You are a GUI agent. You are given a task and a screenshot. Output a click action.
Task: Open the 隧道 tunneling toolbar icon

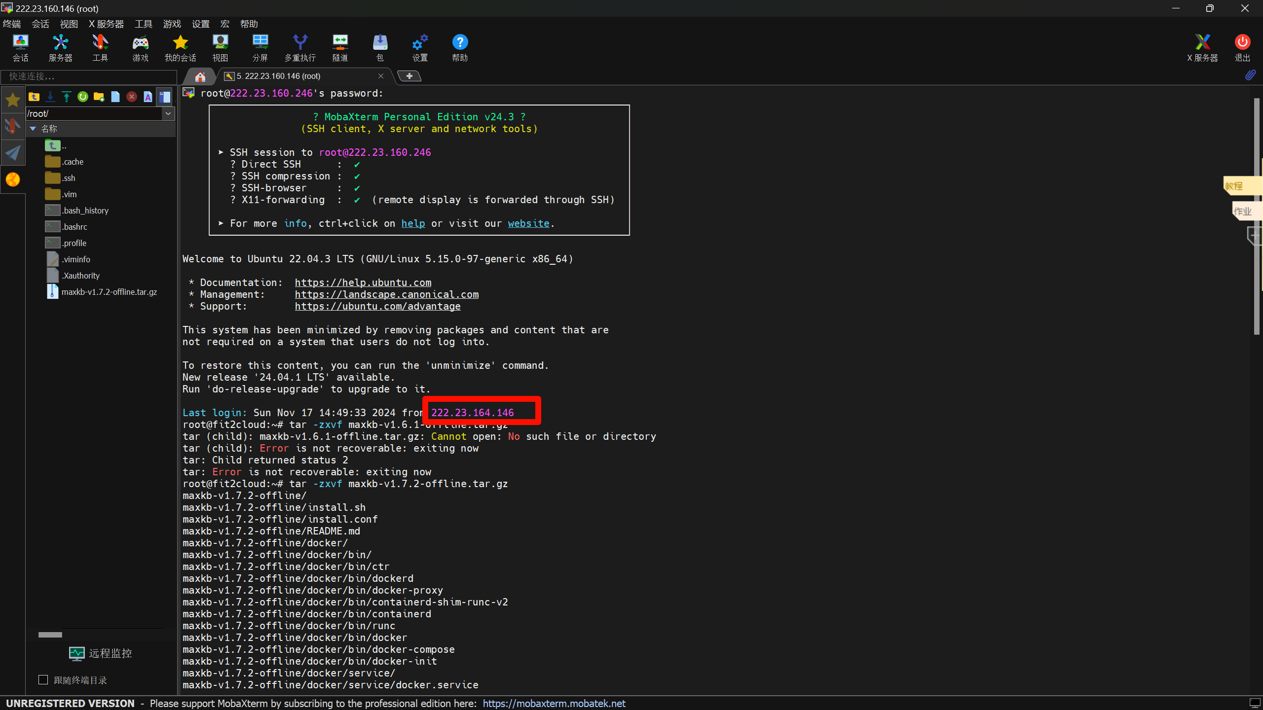(x=340, y=48)
